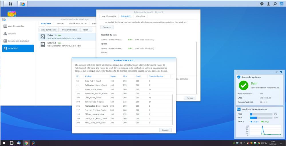Open Chrome from the Windows taskbar
Image resolution: width=286 pixels, height=146 pixels.
point(26,143)
